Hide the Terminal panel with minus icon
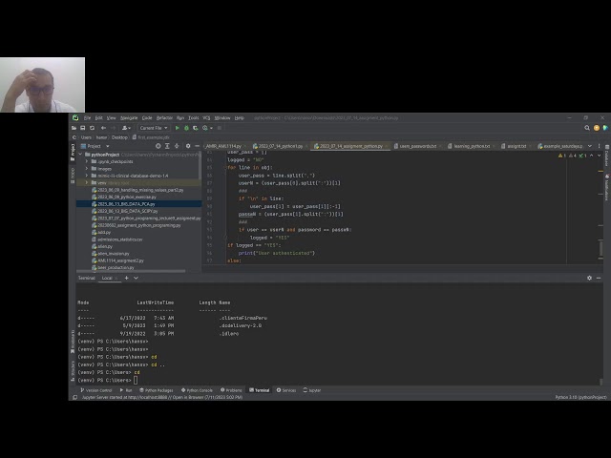This screenshot has width=611, height=458. 599,278
